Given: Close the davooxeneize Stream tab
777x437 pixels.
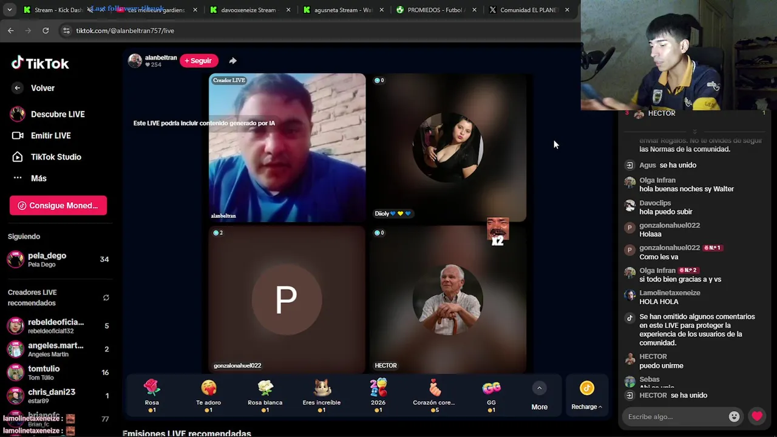Looking at the screenshot, I should pos(288,10).
